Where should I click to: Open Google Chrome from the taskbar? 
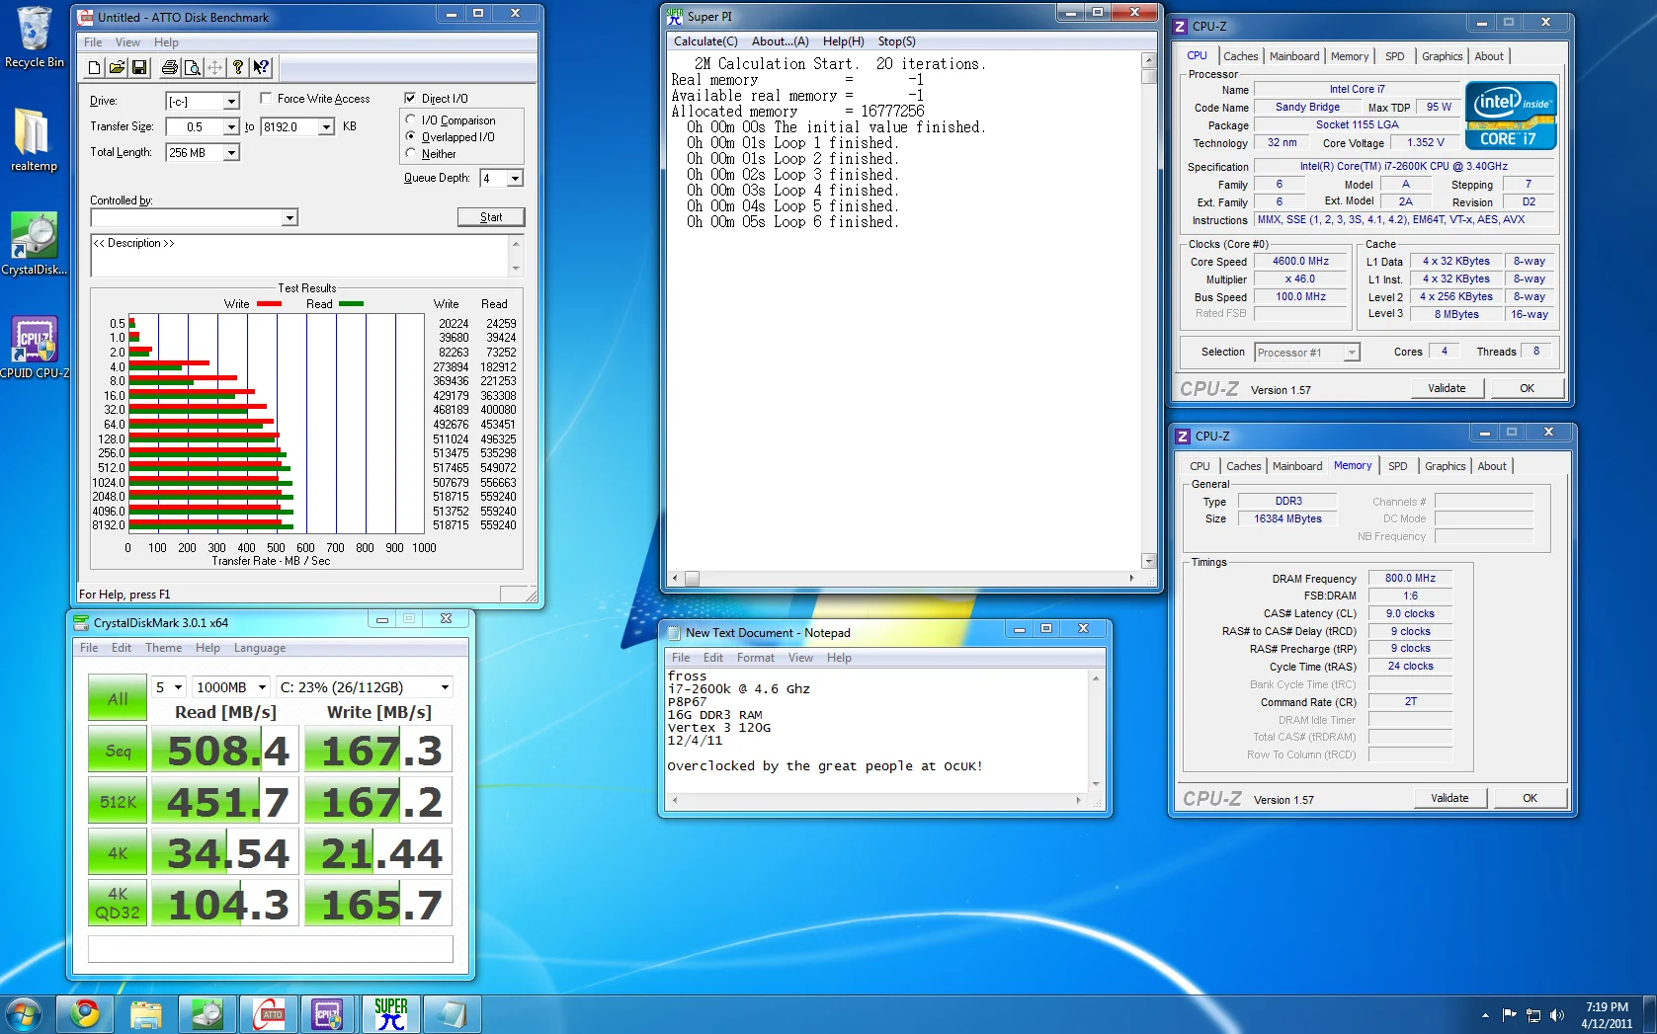click(85, 1014)
